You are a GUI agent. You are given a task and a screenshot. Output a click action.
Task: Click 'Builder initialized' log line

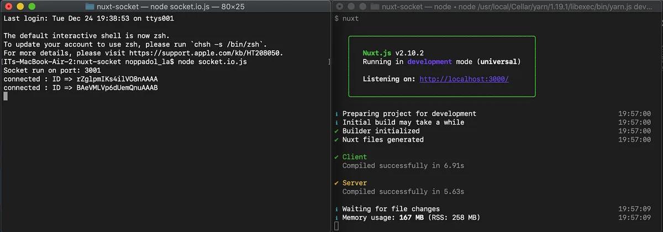[x=381, y=131]
